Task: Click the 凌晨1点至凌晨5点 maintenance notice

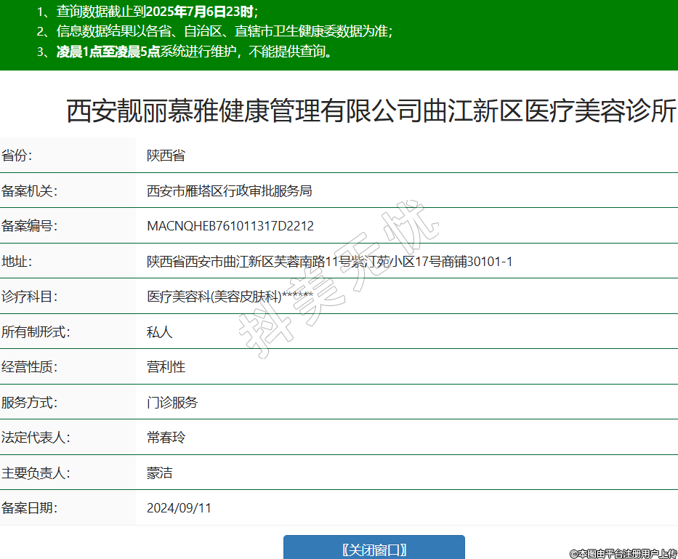Action: click(x=187, y=52)
